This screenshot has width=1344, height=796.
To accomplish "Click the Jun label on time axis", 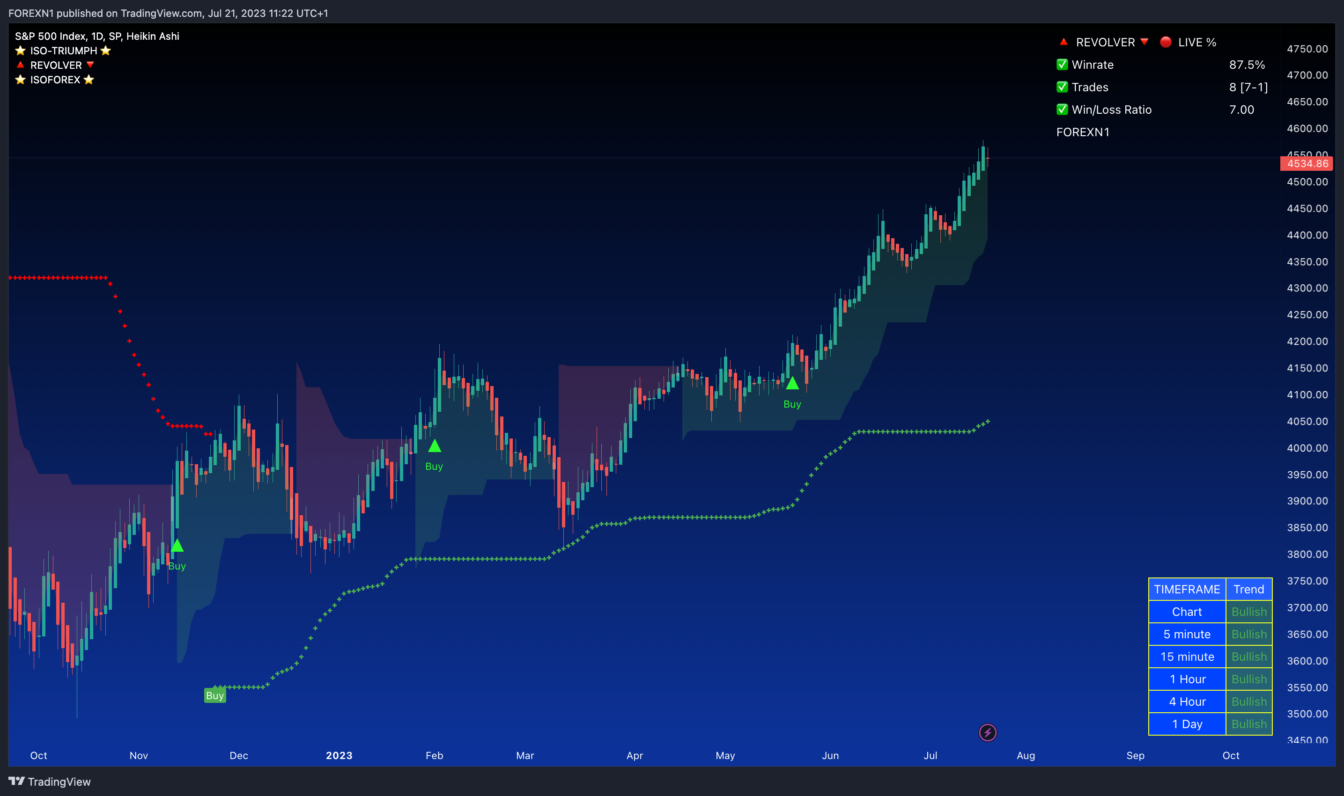I will (x=830, y=755).
